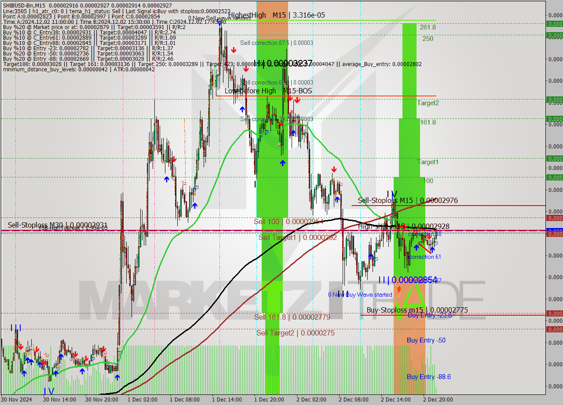The width and height of the screenshot is (563, 405).
Task: Click the 'HighestHigh M15 | 3.316e-05' label
Action: pyautogui.click(x=277, y=15)
